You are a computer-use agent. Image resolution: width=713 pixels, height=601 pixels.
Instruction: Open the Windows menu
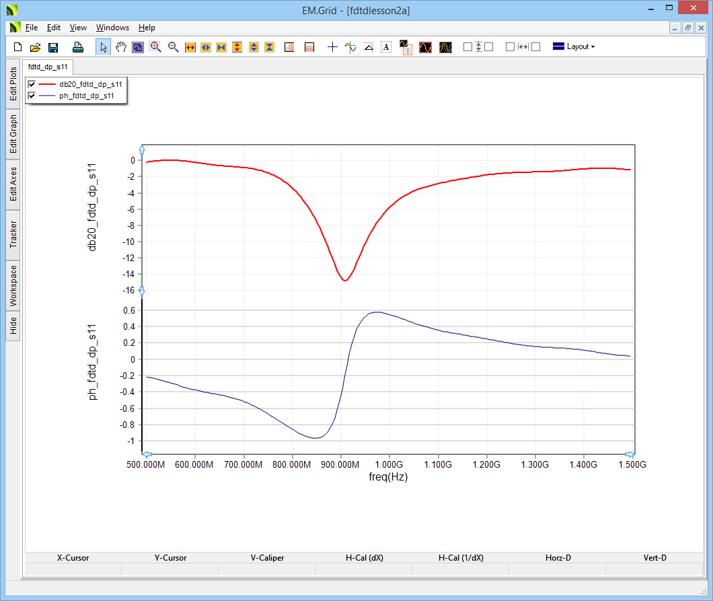click(x=112, y=28)
